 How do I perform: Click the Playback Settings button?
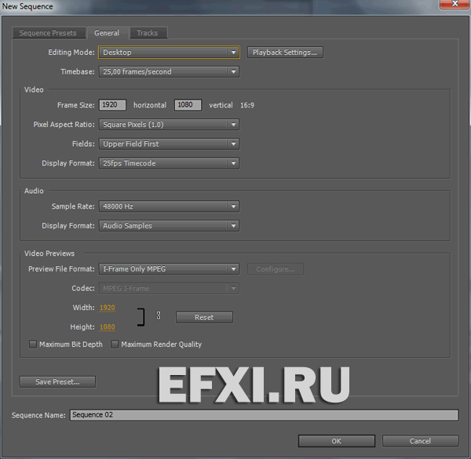[285, 53]
